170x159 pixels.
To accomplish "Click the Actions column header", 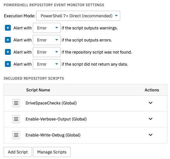I will [152, 90].
